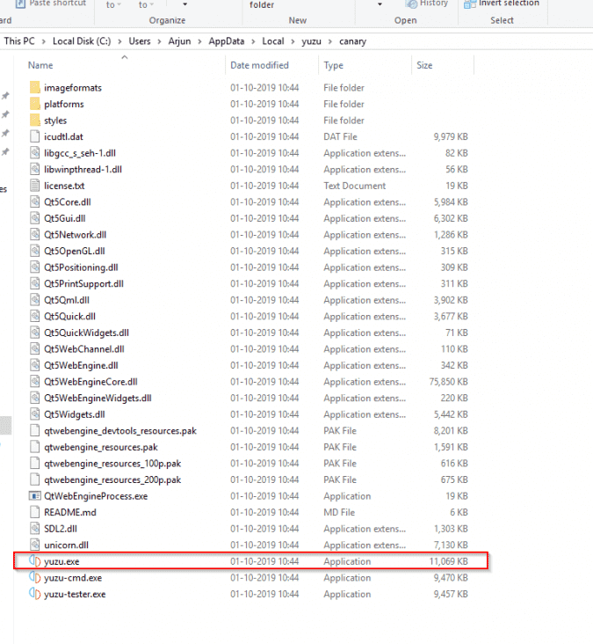The width and height of the screenshot is (593, 644).
Task: Click the Qt5Widgets.dll file icon
Action: click(x=35, y=414)
